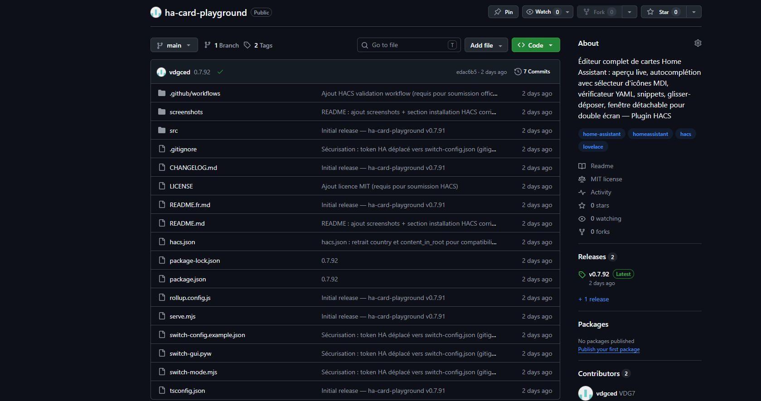Click Publish your first package link
Viewport: 761px width, 401px height.
coord(609,349)
